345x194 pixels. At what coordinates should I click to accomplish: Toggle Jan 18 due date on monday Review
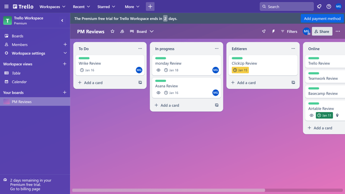click(x=171, y=70)
